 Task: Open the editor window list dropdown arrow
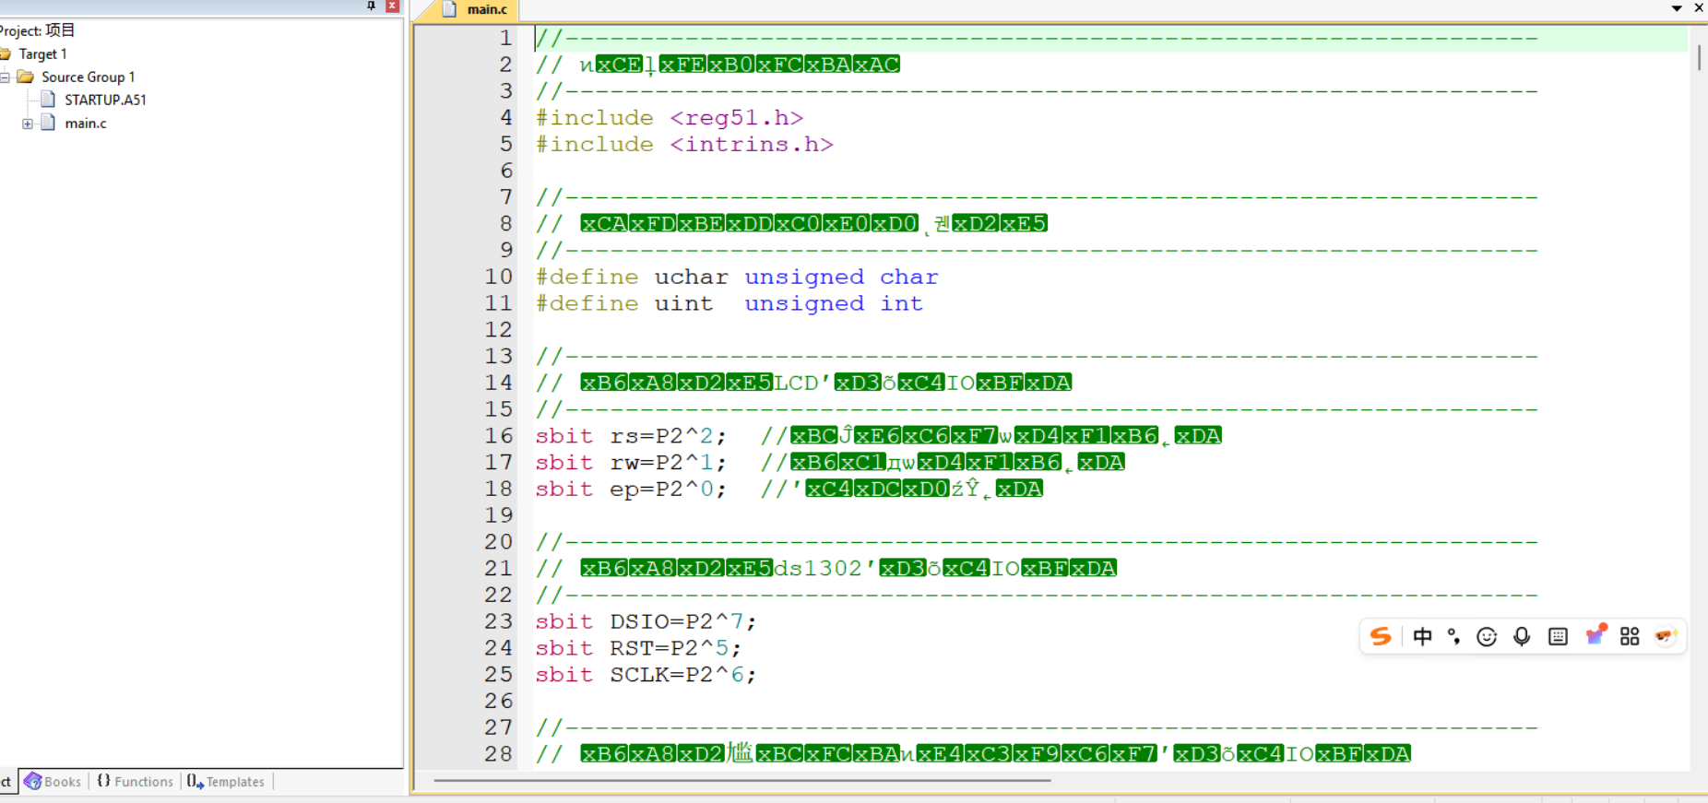tap(1677, 8)
